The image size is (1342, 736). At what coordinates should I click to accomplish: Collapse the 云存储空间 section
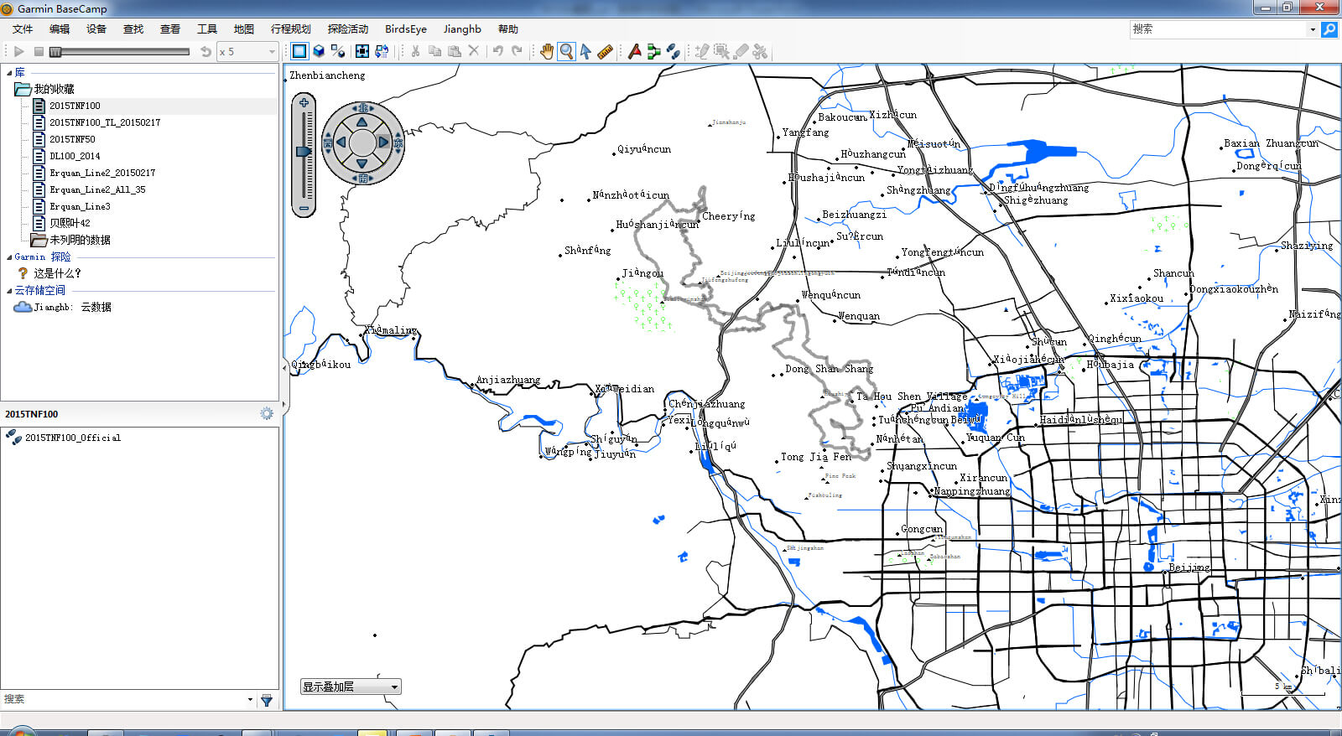8,291
